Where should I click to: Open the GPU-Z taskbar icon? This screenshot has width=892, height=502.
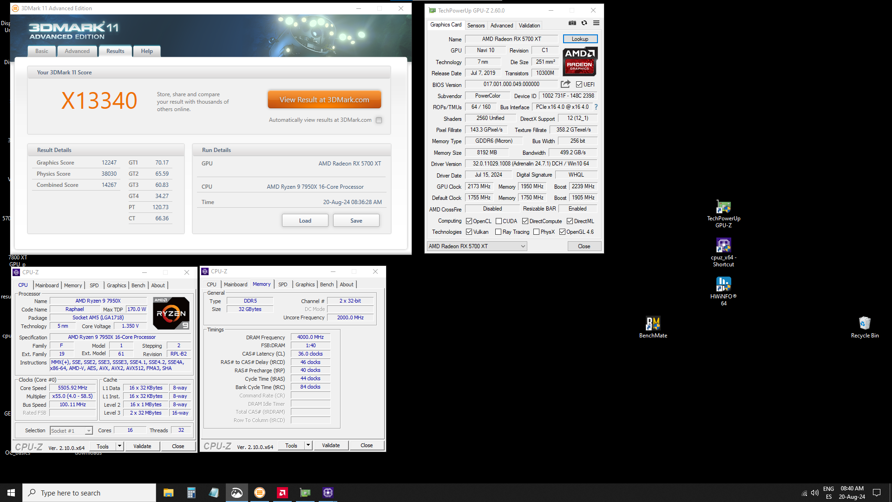305,493
